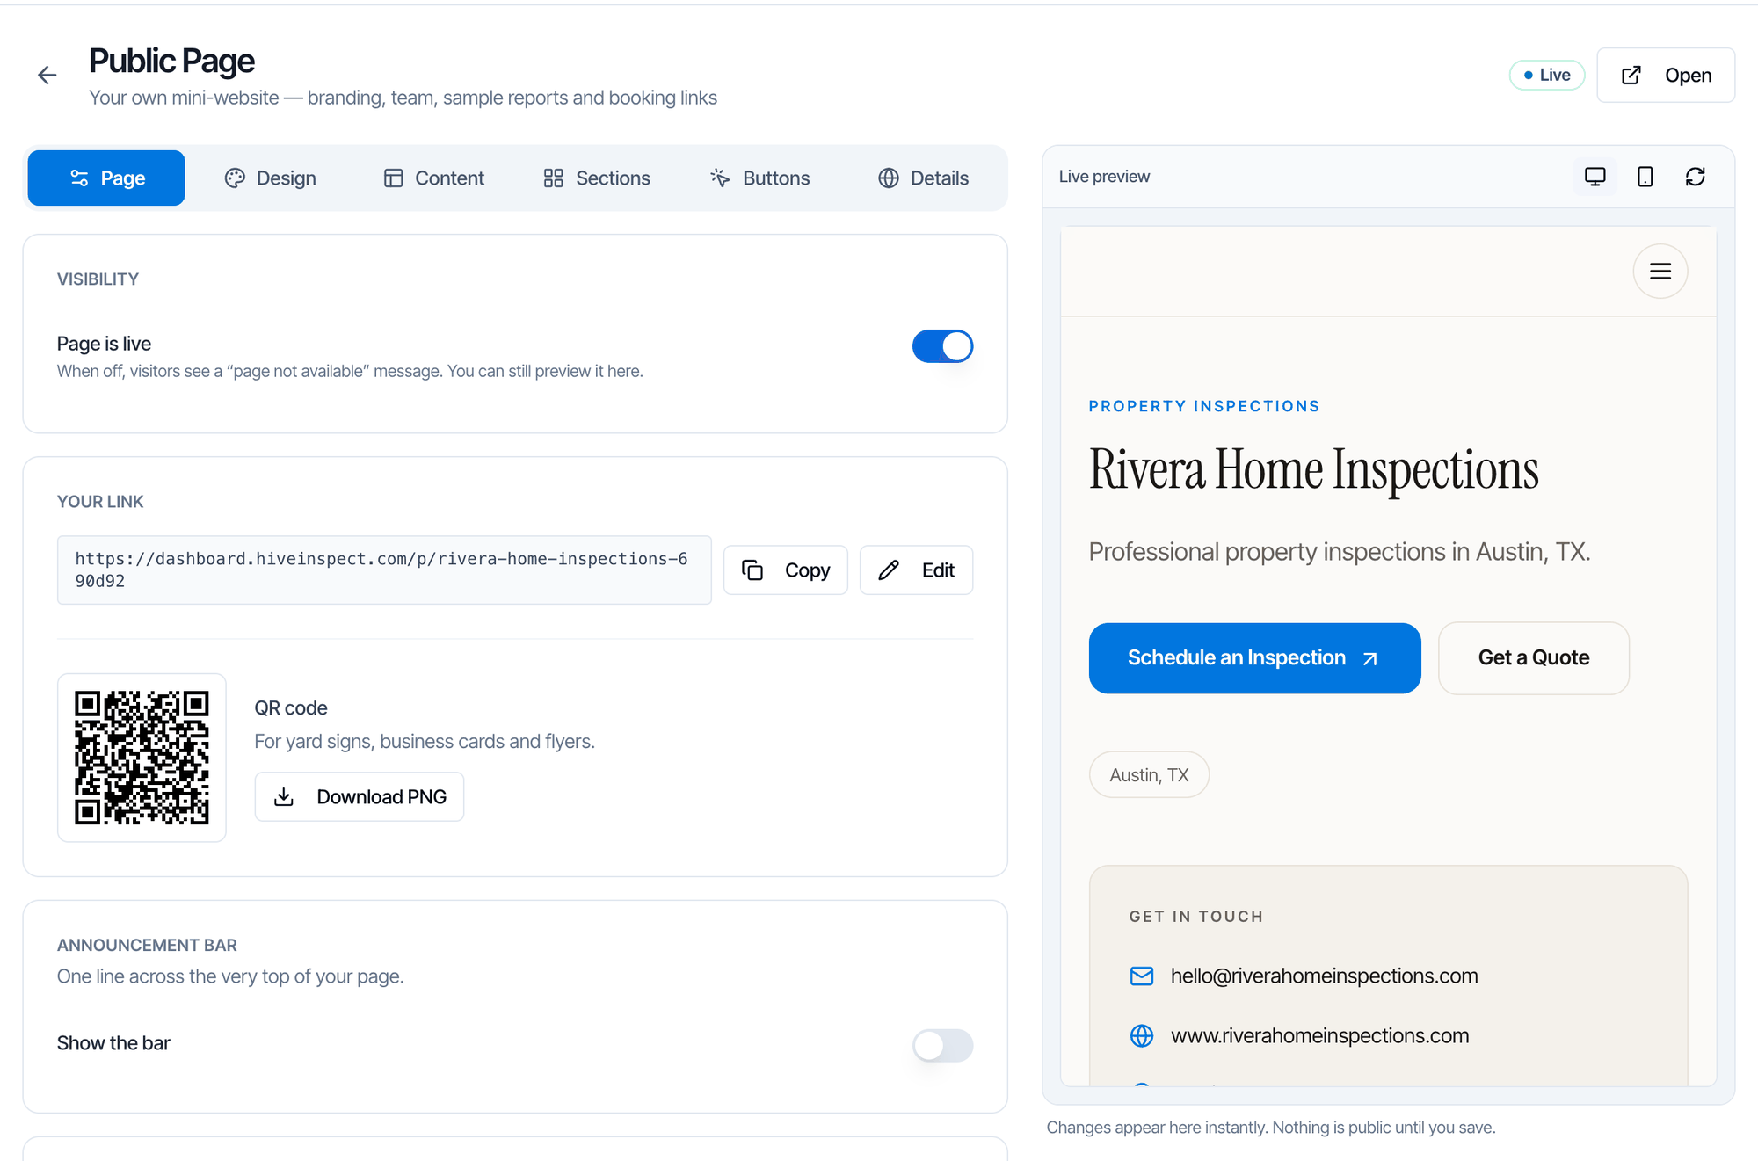Click the email envelope icon
Viewport: 1758px width, 1161px height.
click(1141, 976)
